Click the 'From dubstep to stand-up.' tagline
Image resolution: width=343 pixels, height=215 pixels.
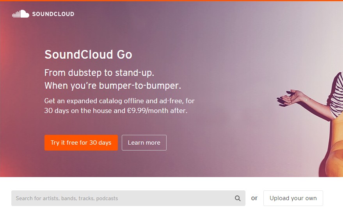click(100, 73)
